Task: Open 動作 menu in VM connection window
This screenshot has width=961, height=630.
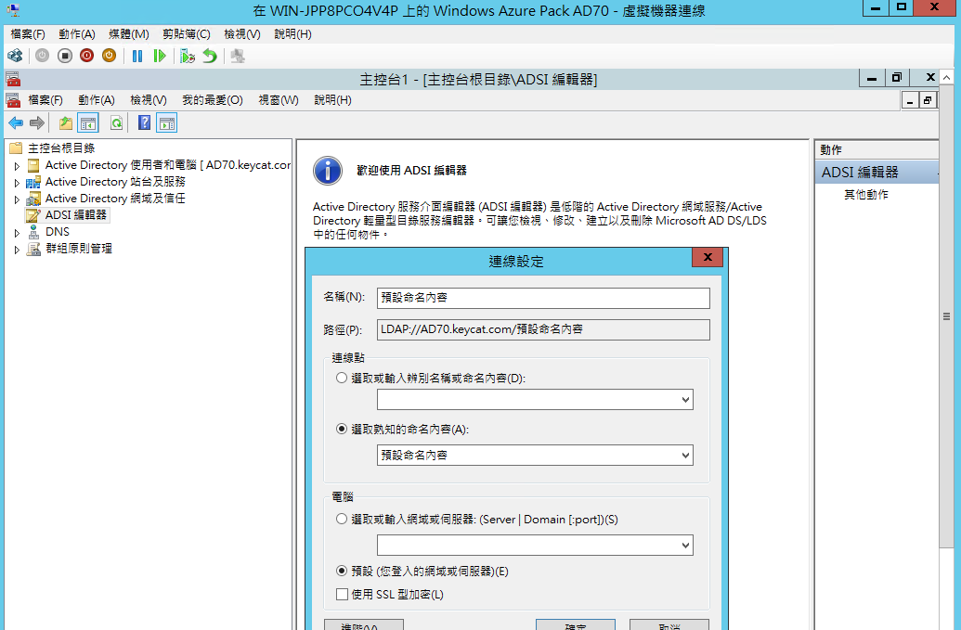Action: 77,34
